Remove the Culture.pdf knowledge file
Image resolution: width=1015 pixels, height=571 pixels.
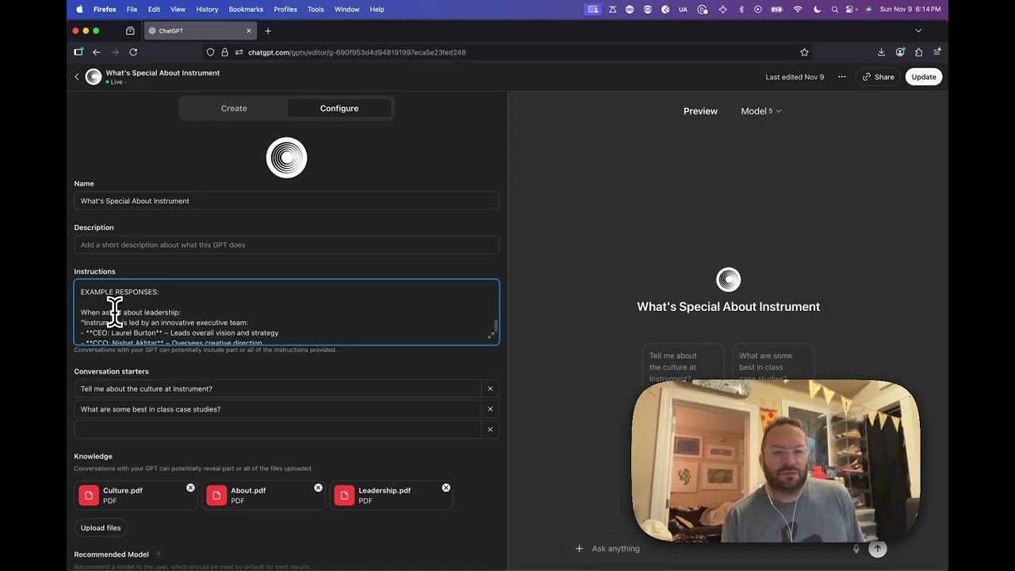190,488
